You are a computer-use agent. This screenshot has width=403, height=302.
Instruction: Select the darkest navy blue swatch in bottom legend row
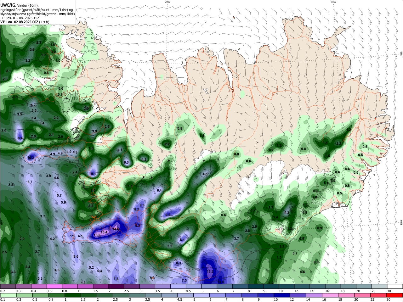coord(281,295)
